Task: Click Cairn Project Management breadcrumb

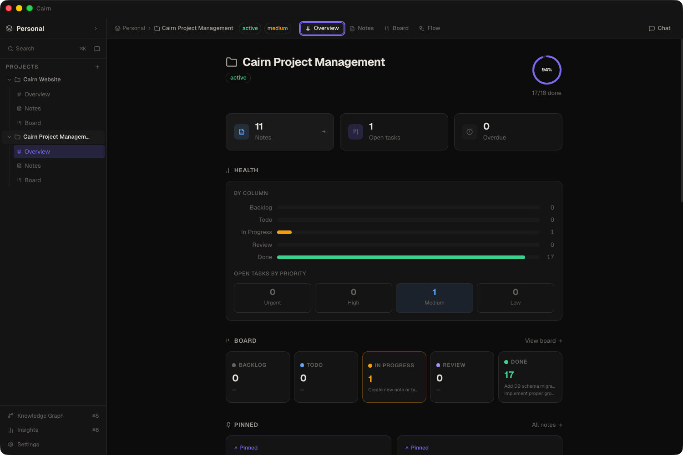Action: (x=194, y=28)
